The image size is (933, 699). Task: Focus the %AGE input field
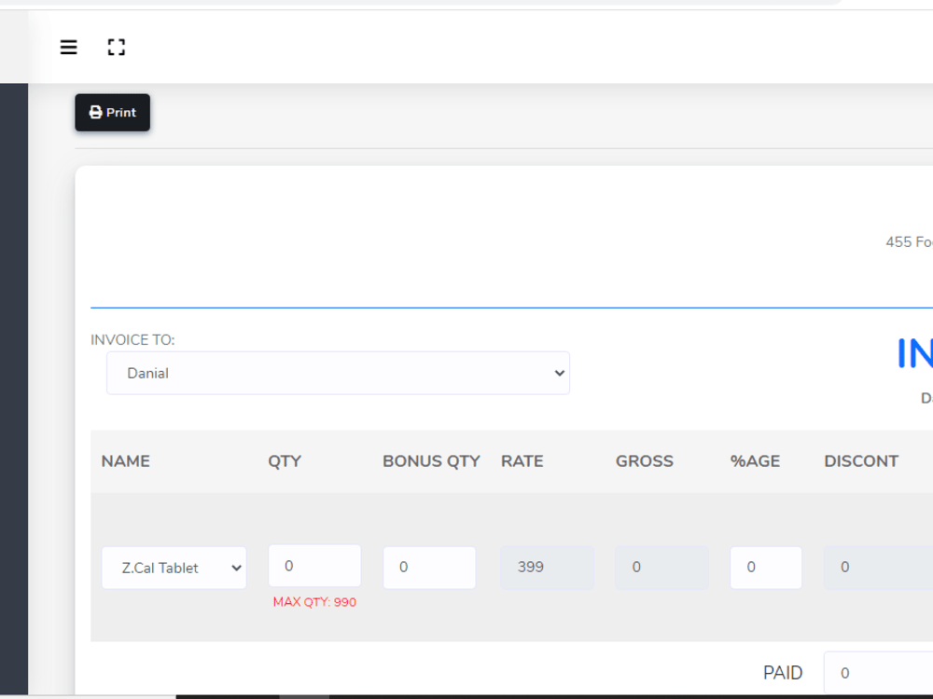766,568
